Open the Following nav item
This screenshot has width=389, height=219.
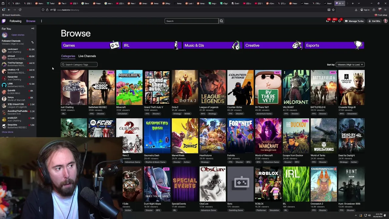tap(15, 21)
